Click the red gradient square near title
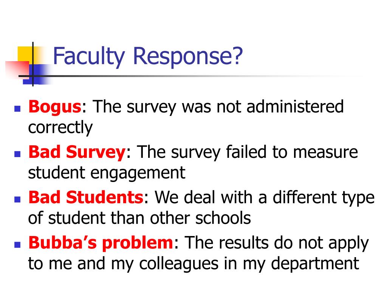 17,69
